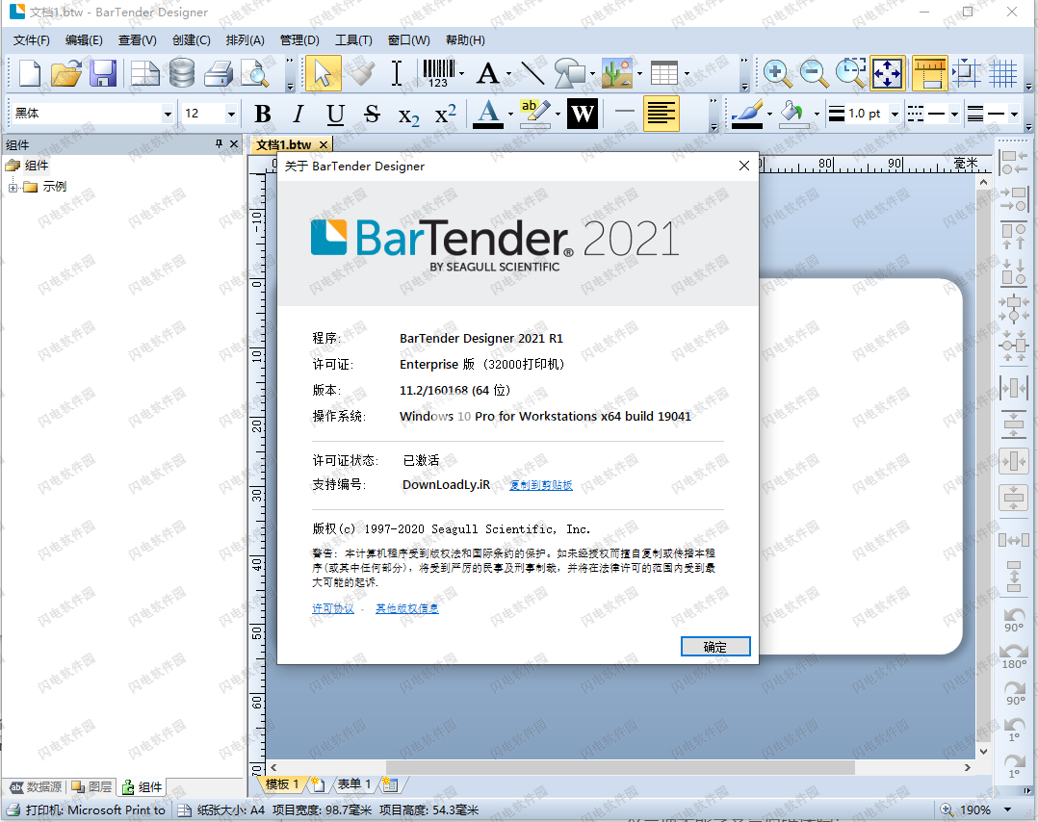
Task: Click the horizontal scrollbar of the design area
Action: click(619, 767)
